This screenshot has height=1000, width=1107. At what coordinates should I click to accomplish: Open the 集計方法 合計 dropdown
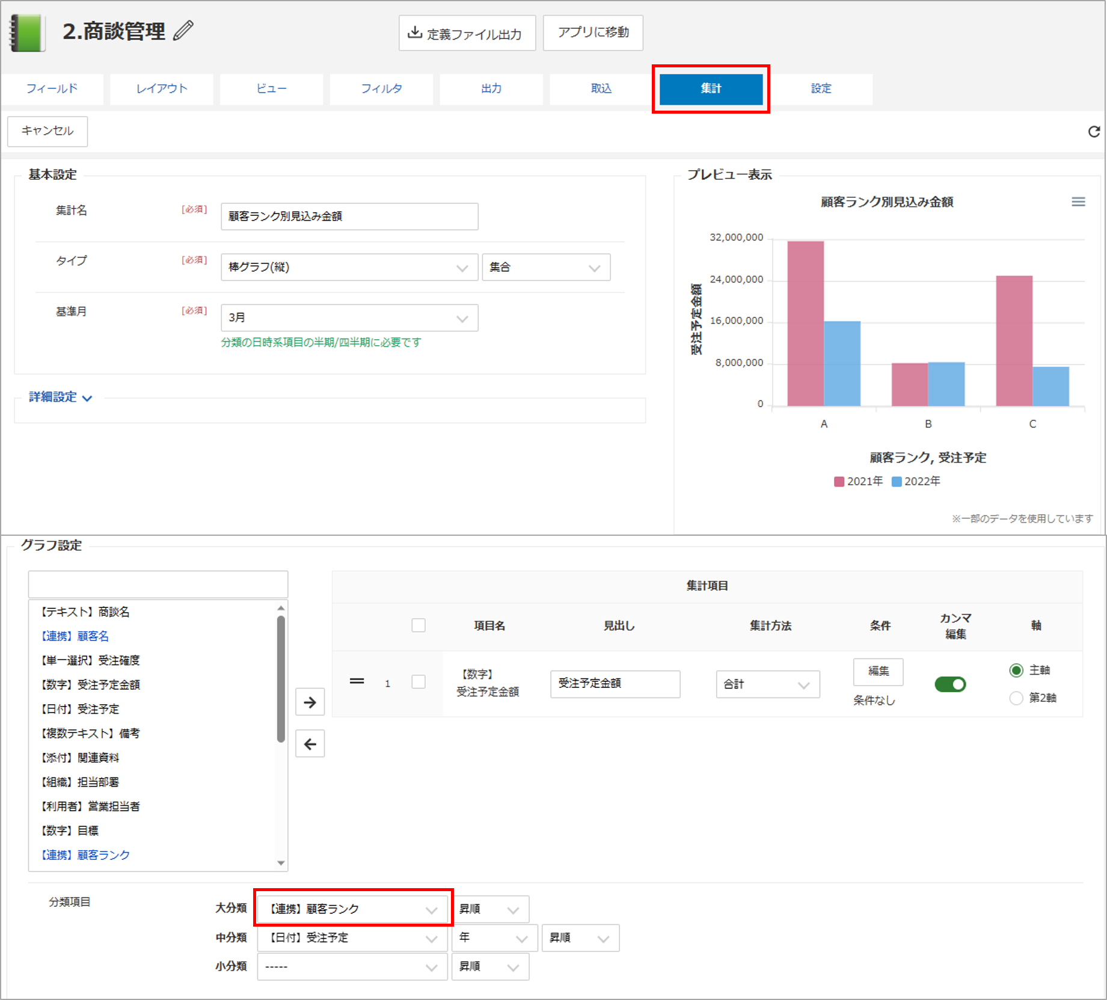[x=768, y=684]
